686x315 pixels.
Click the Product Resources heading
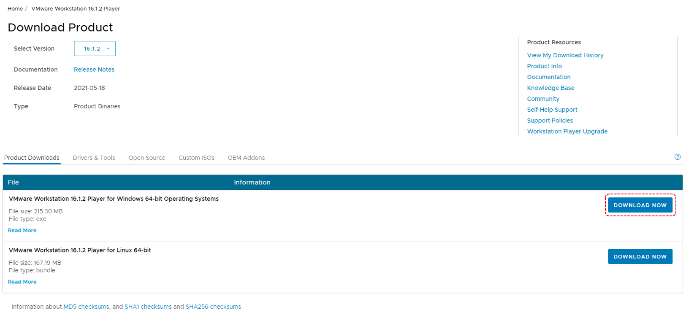pos(554,42)
